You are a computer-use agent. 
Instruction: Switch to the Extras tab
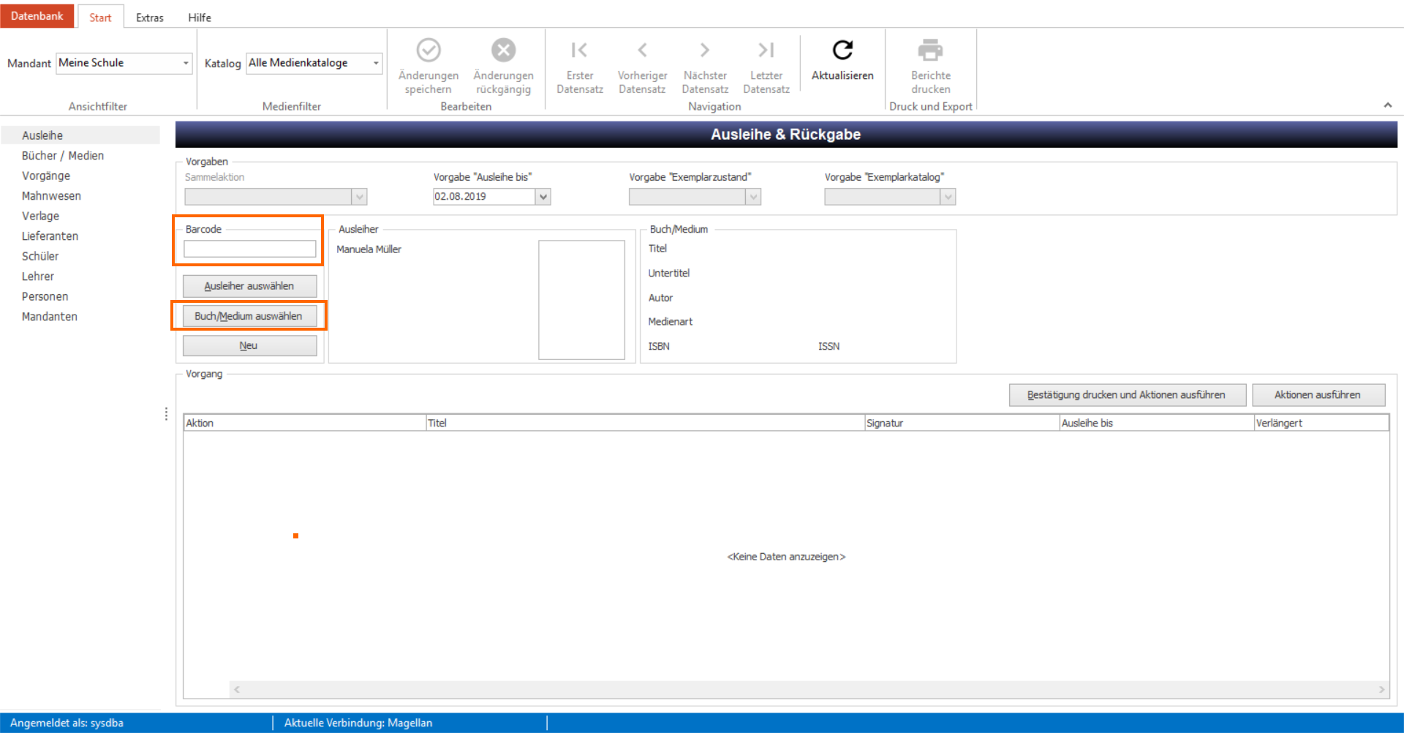(150, 18)
